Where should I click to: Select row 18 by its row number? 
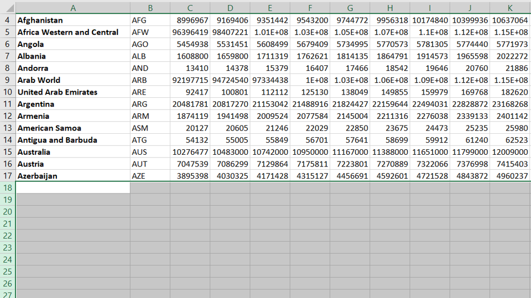(7, 188)
